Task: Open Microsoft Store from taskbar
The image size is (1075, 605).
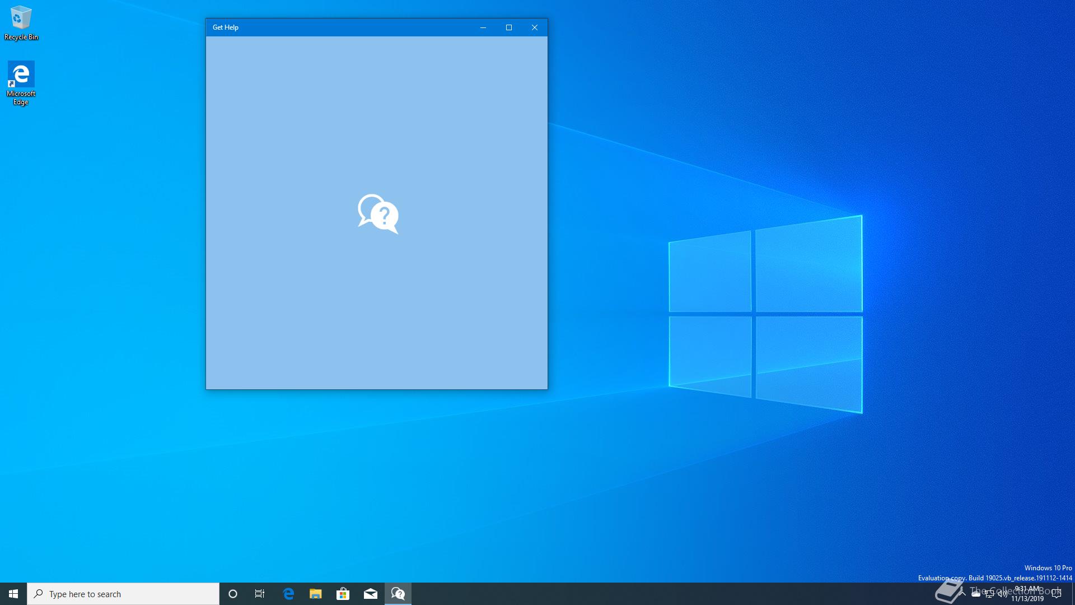Action: [343, 594]
